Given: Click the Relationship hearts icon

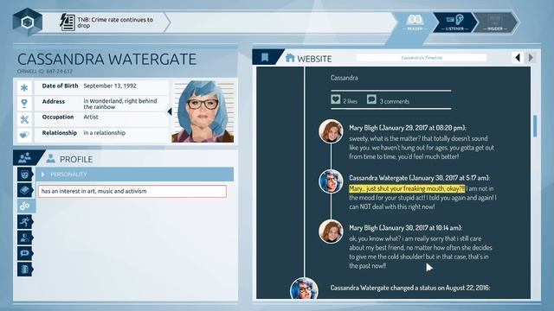Looking at the screenshot, I should click(24, 135).
